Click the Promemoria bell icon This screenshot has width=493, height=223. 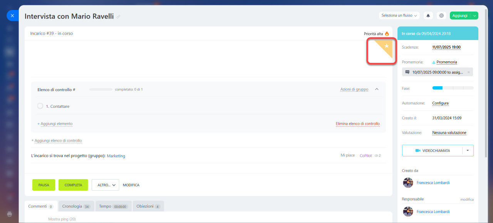(x=434, y=62)
